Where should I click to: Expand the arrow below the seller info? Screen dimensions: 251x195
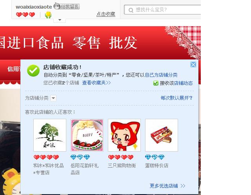click(x=60, y=20)
